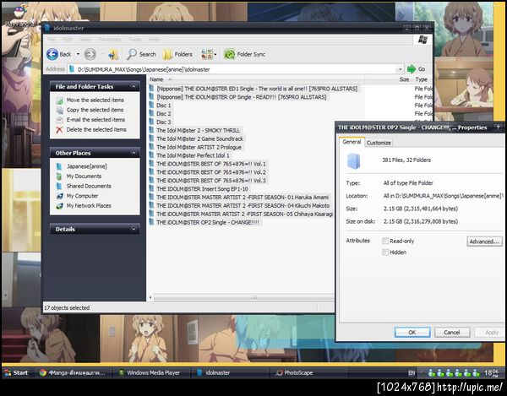Open the Edit menu
Viewport: 507px width, 396px height.
click(68, 40)
